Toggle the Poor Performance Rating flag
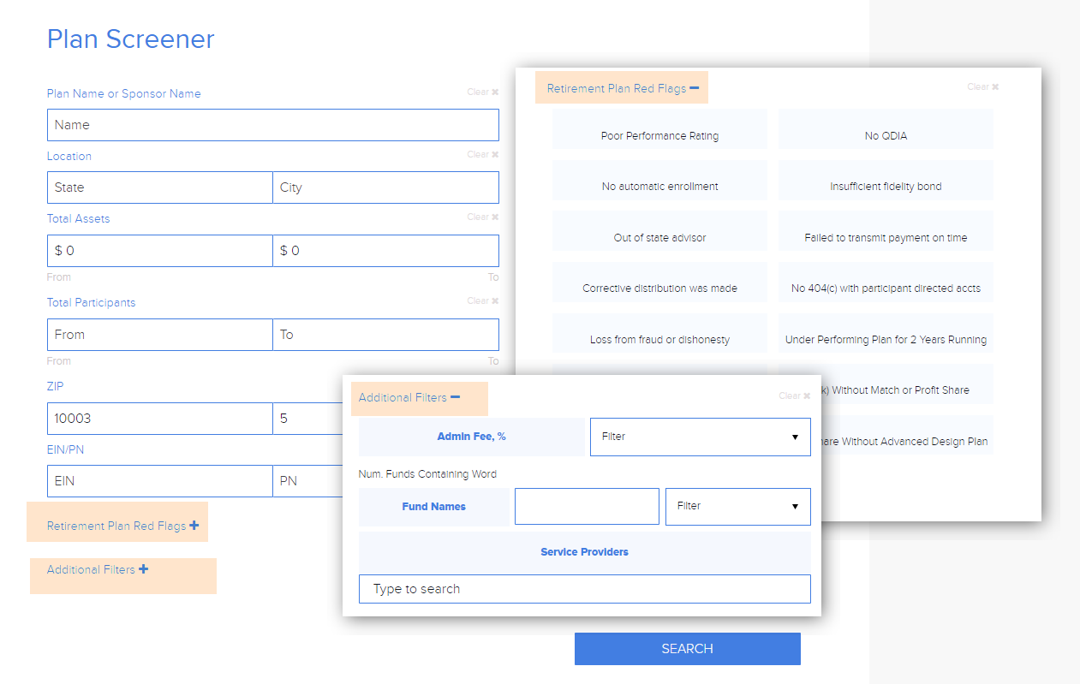 (x=659, y=135)
